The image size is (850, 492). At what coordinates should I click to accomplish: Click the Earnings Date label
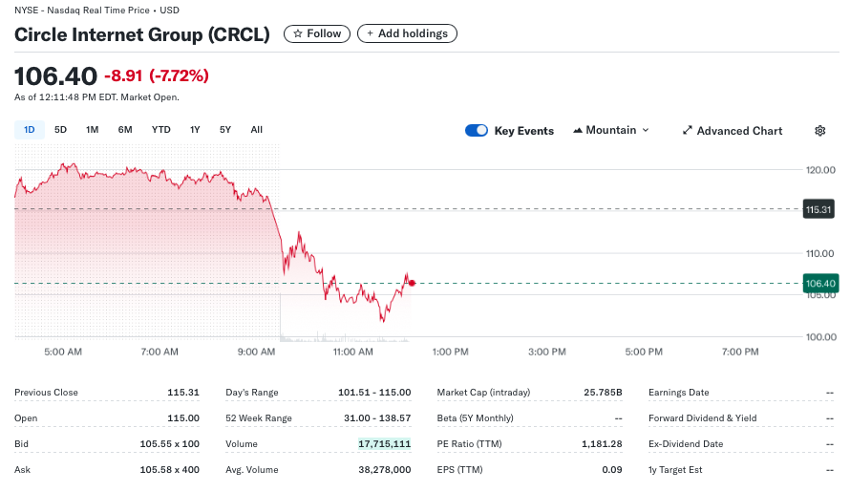pyautogui.click(x=679, y=393)
